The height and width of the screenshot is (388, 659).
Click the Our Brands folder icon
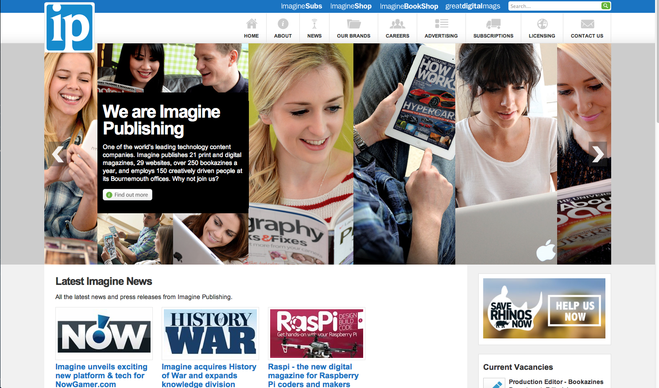[353, 23]
